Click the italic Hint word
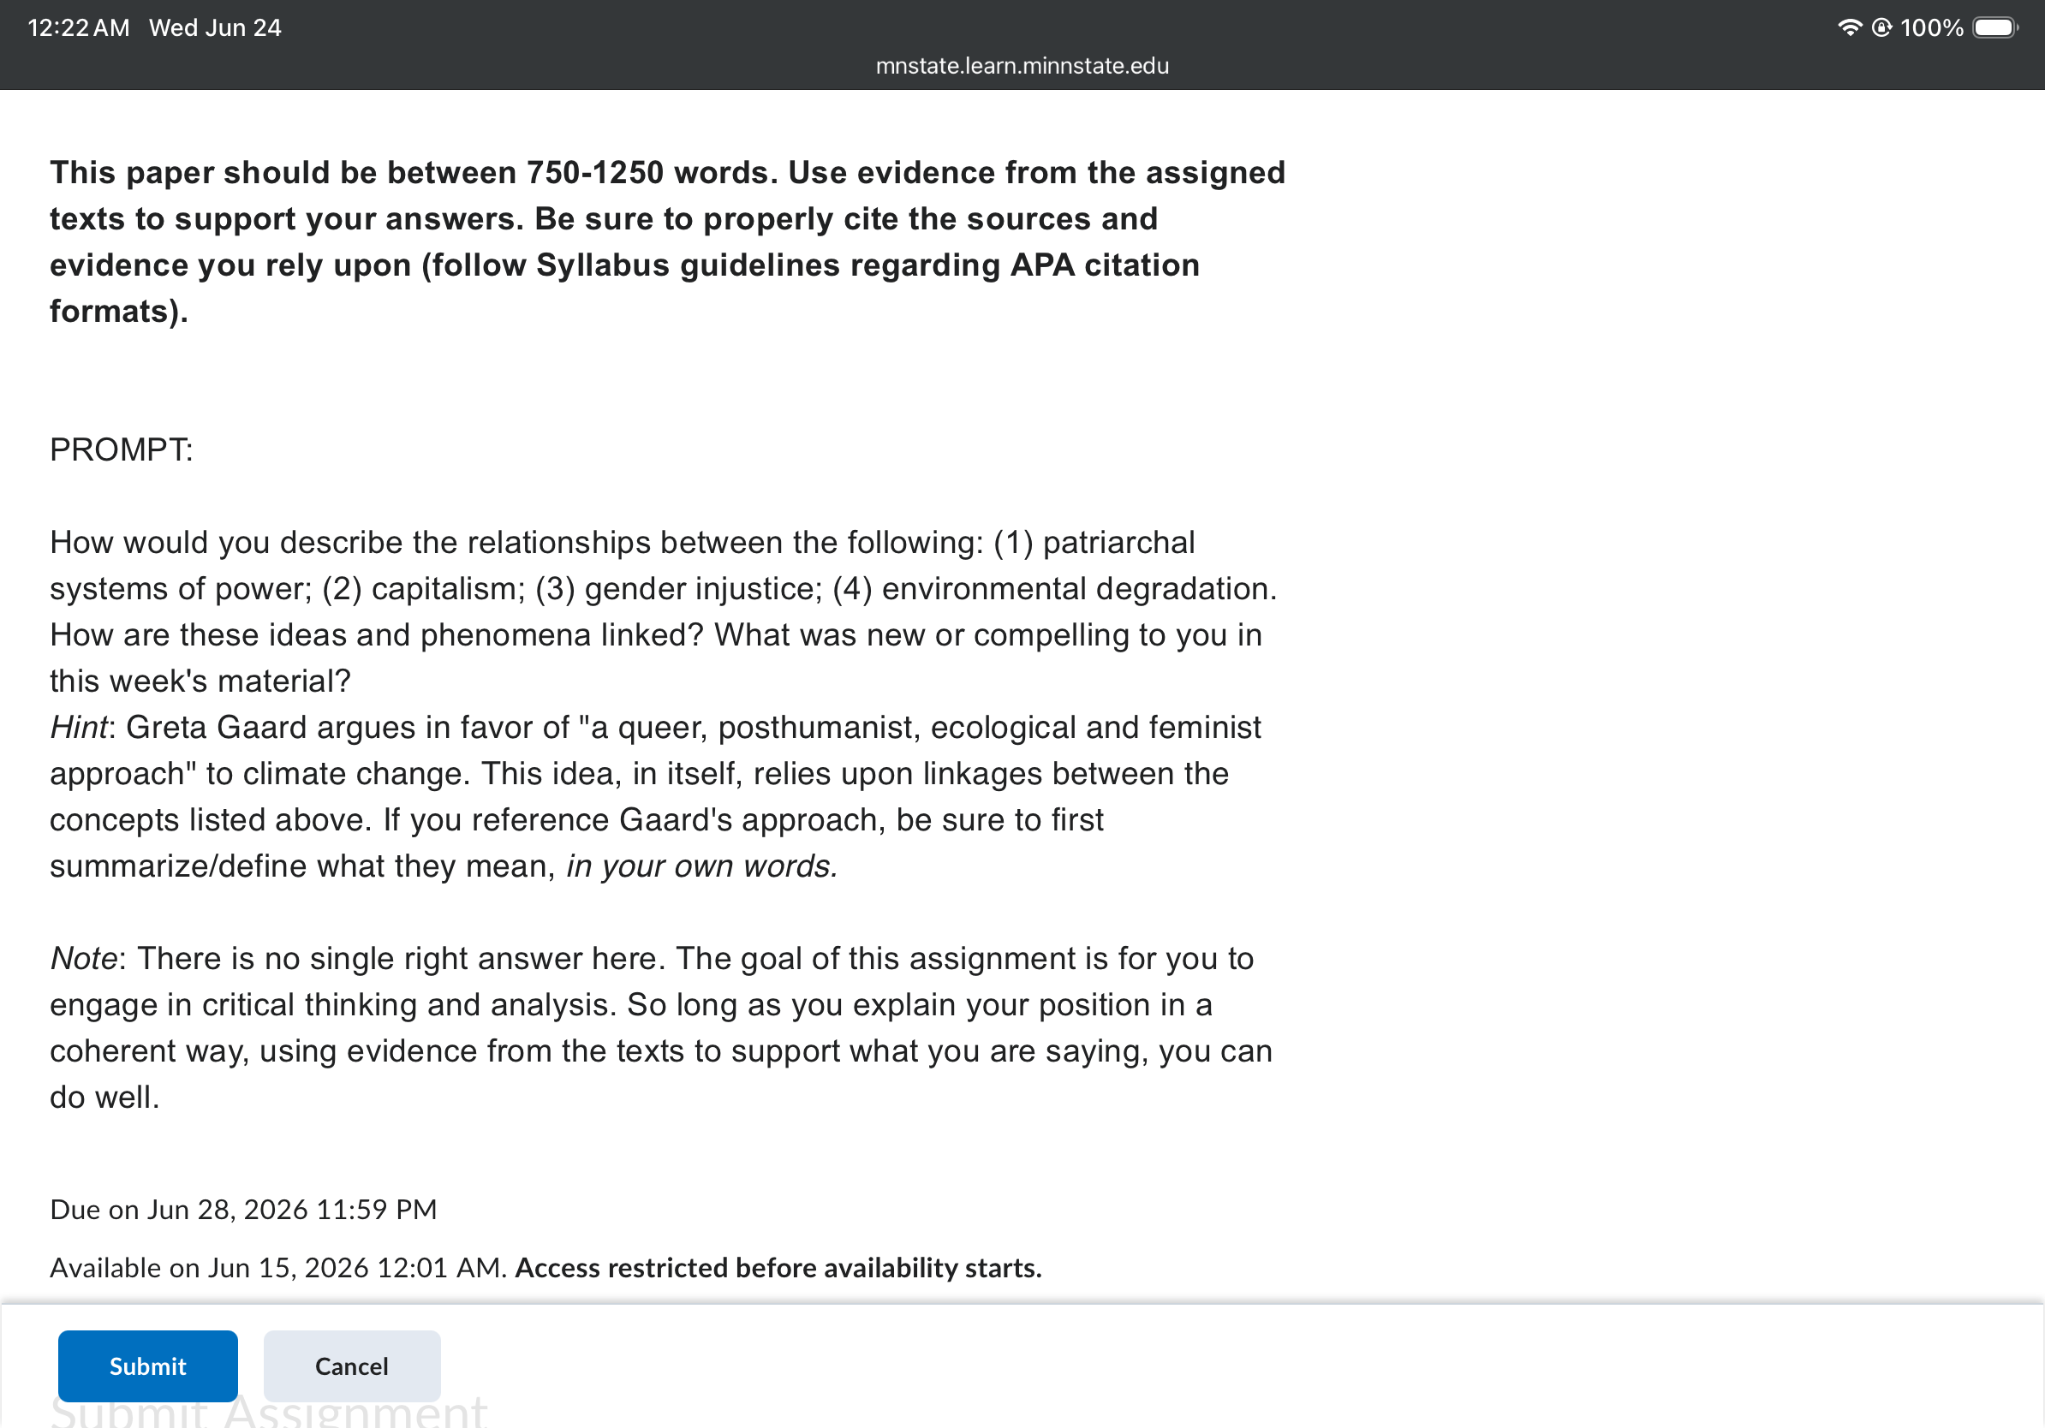Image resolution: width=2045 pixels, height=1428 pixels. pos(79,728)
